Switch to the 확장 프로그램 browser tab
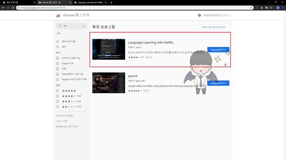This screenshot has width=286, height=160. (18, 2)
